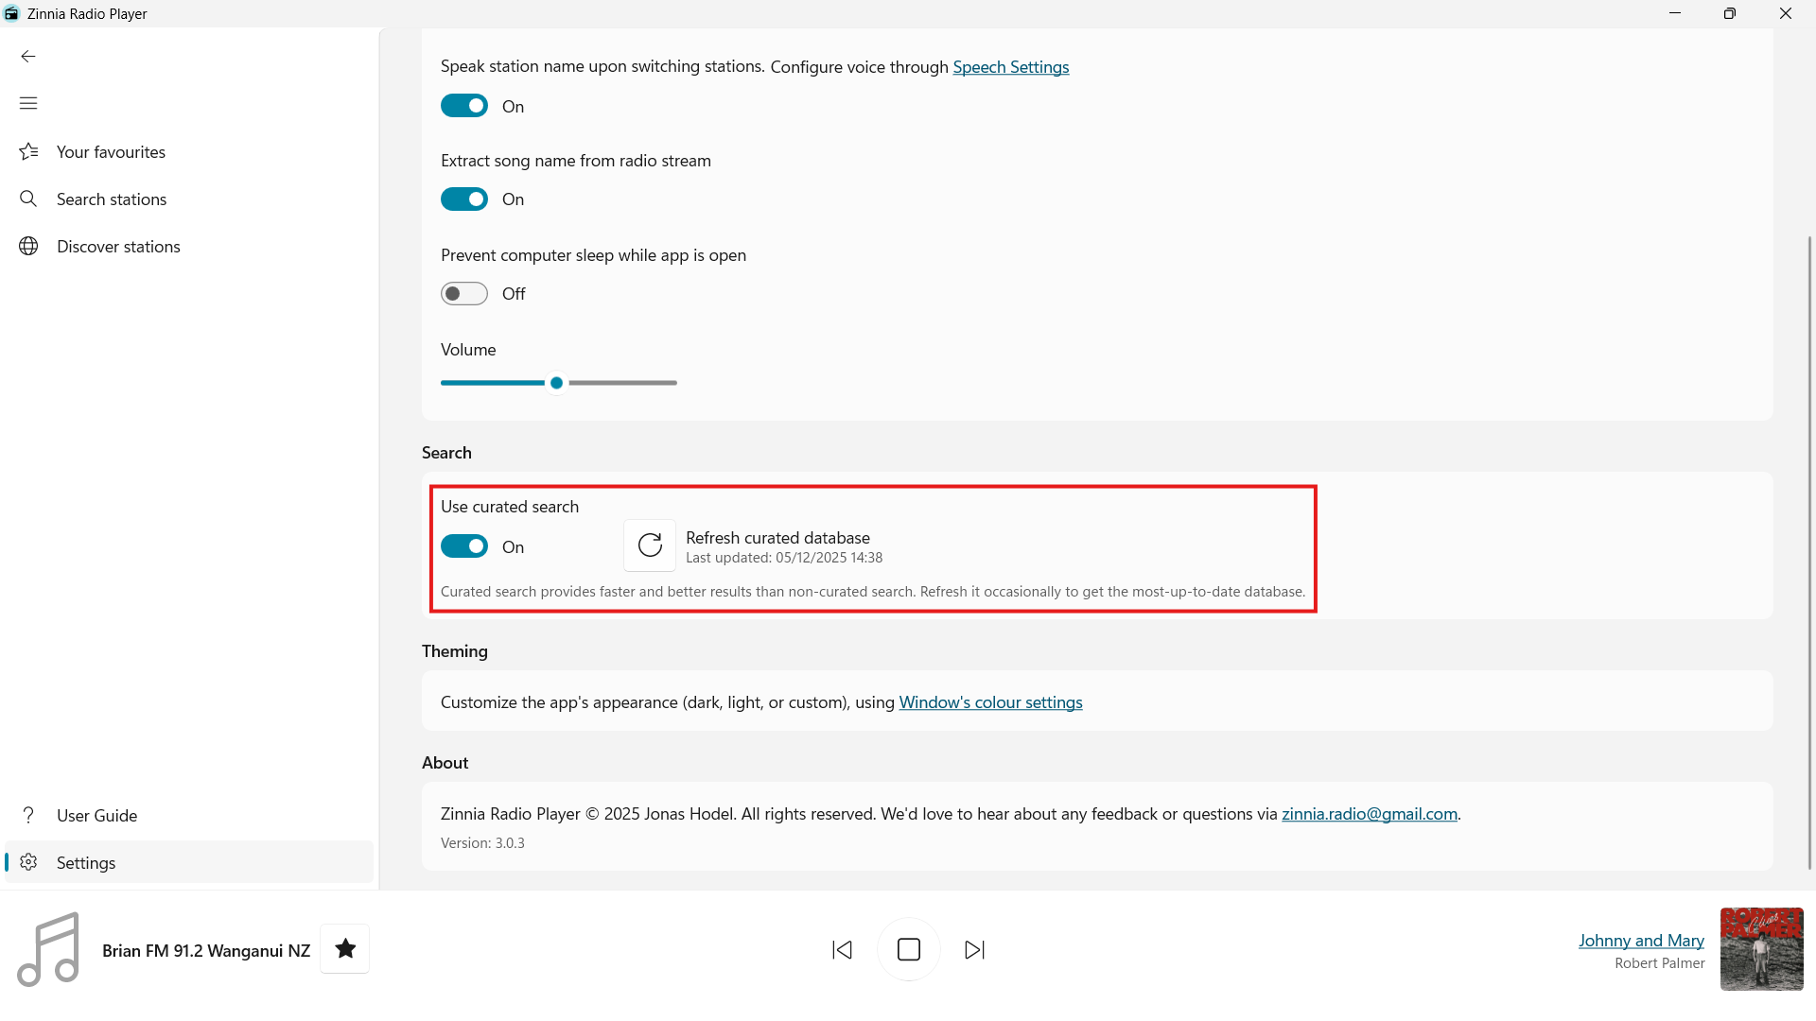Select Settings in the sidebar
The width and height of the screenshot is (1816, 1021).
point(189,863)
